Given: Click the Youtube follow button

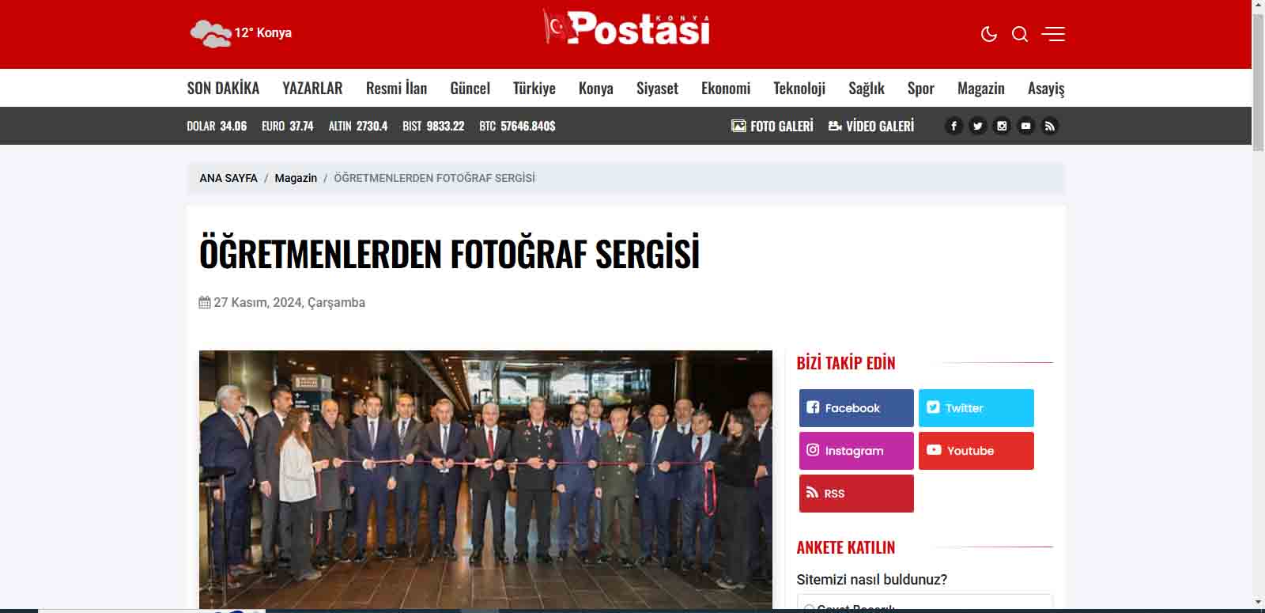Looking at the screenshot, I should [976, 451].
